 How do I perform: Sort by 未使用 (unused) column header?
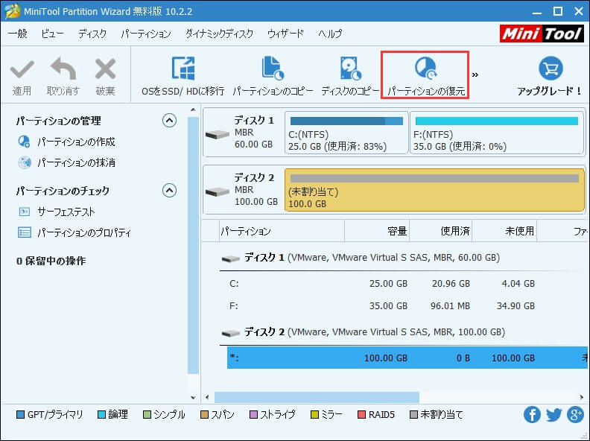[x=504, y=231]
